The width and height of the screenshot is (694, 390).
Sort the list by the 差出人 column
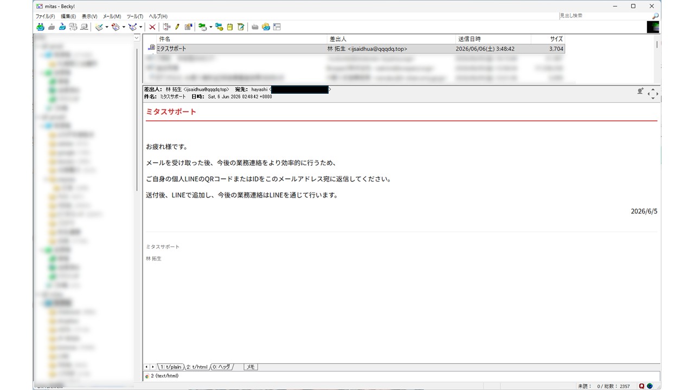pos(391,39)
